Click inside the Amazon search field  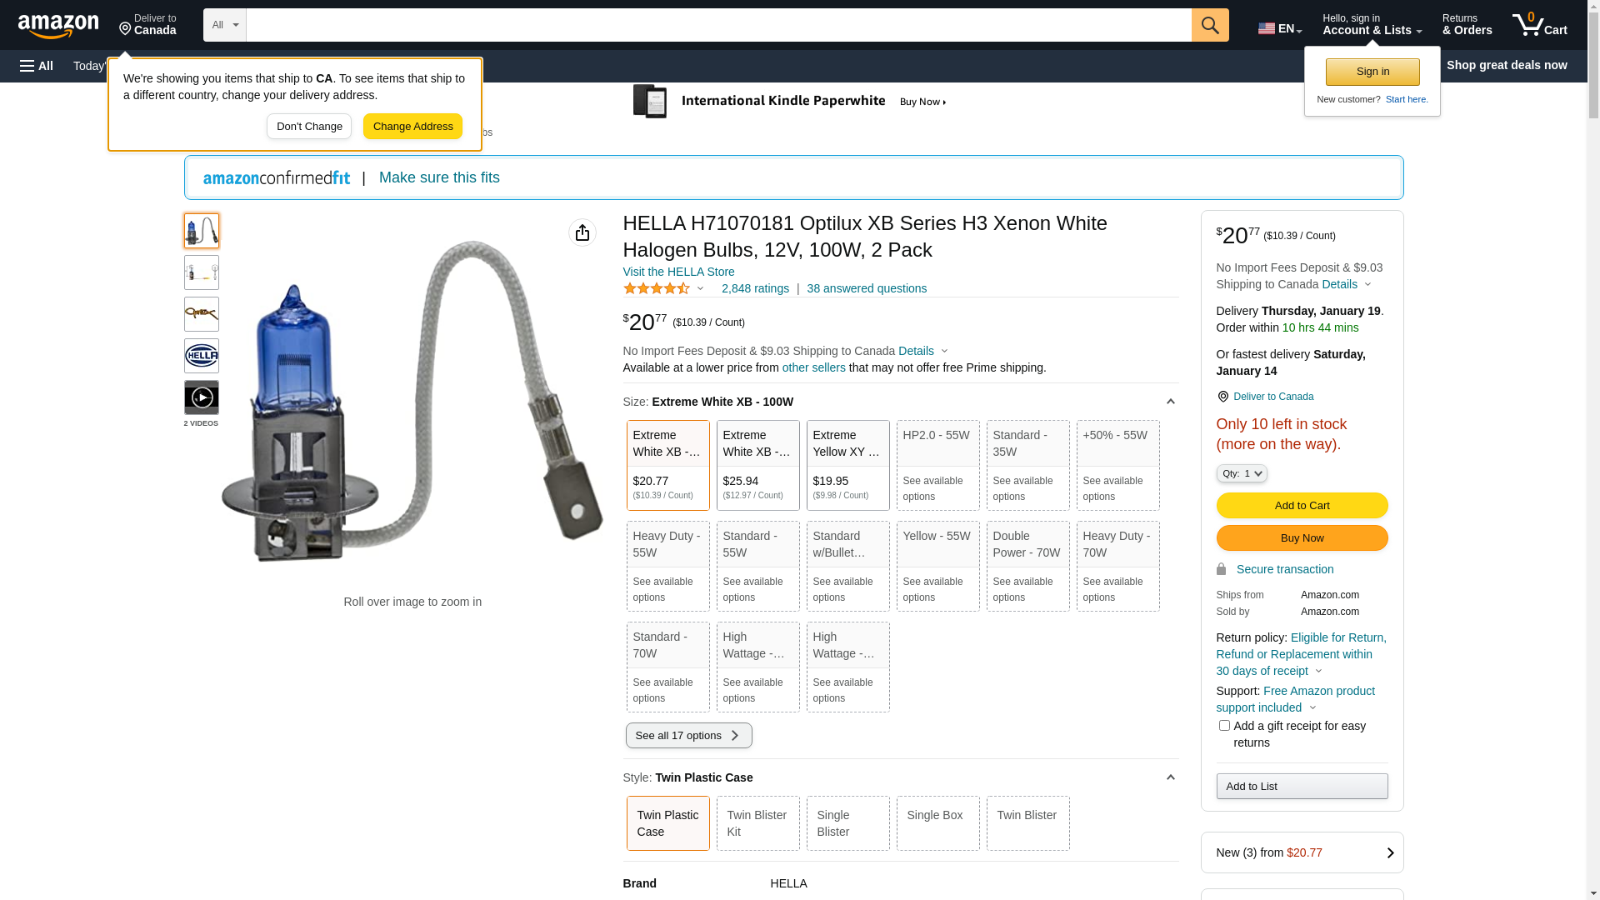point(719,25)
